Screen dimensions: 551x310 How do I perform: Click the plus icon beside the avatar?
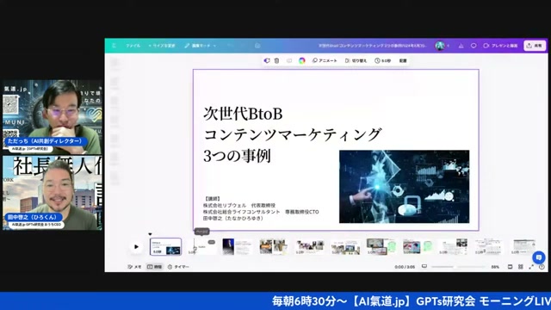pos(448,46)
